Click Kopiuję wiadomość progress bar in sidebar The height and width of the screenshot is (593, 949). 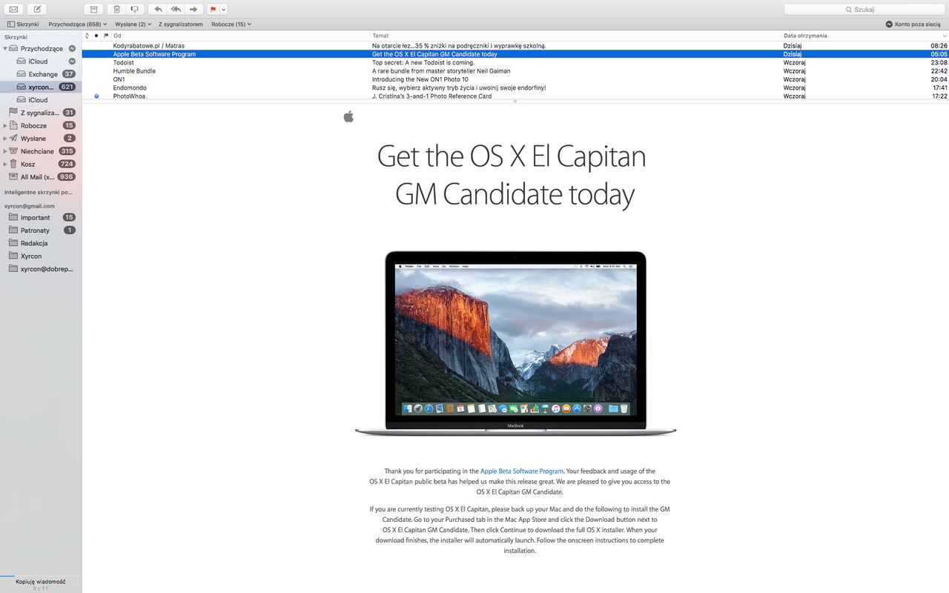coord(41,575)
